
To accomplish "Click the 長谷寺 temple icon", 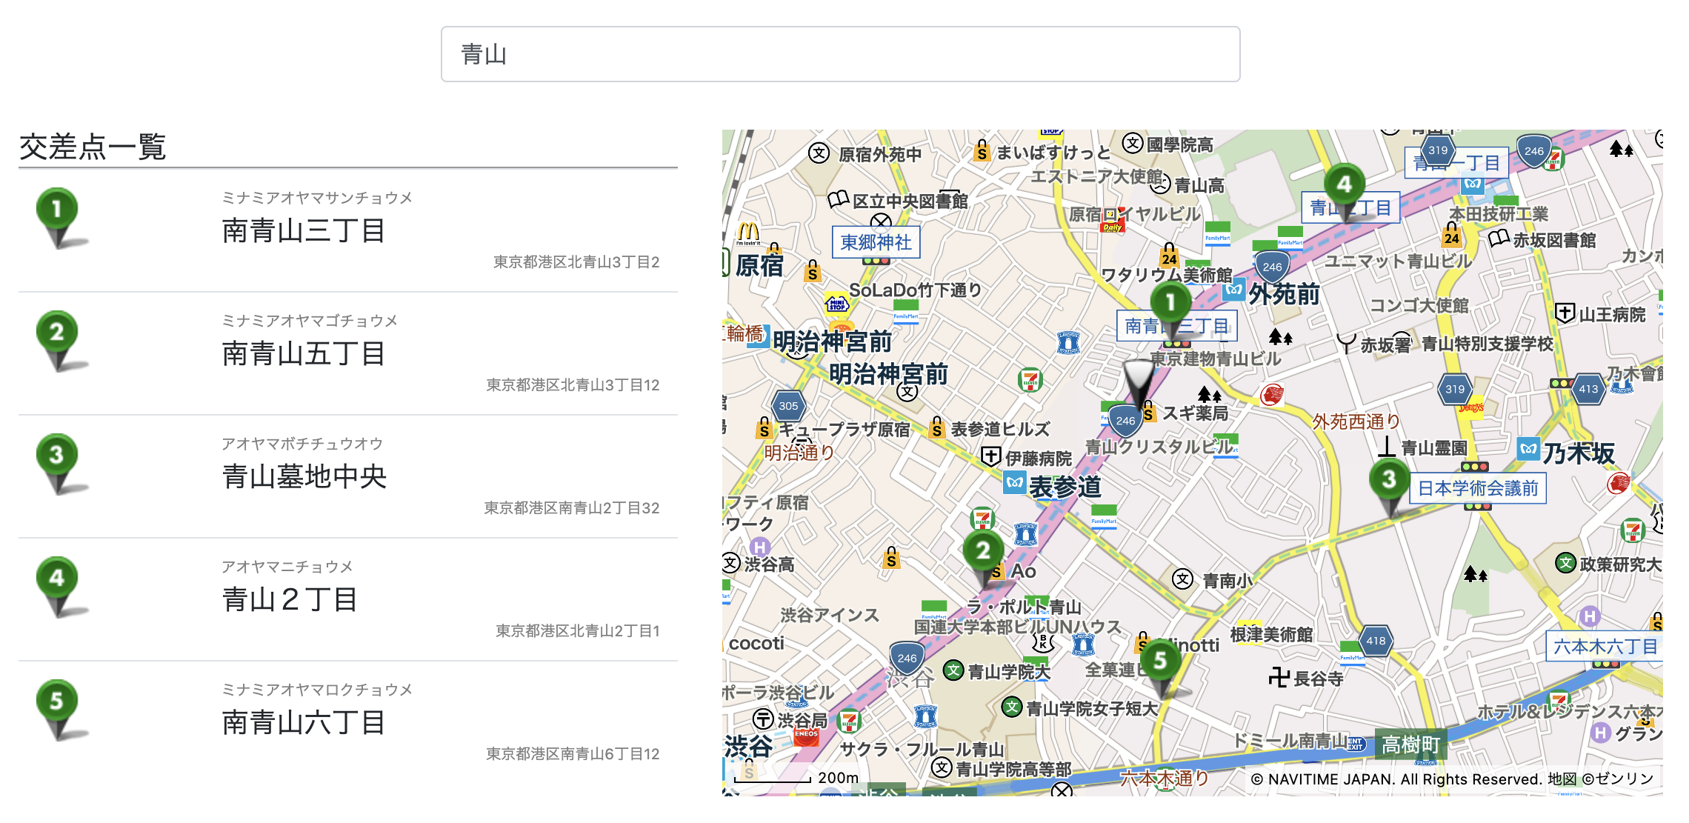I will click(1279, 677).
